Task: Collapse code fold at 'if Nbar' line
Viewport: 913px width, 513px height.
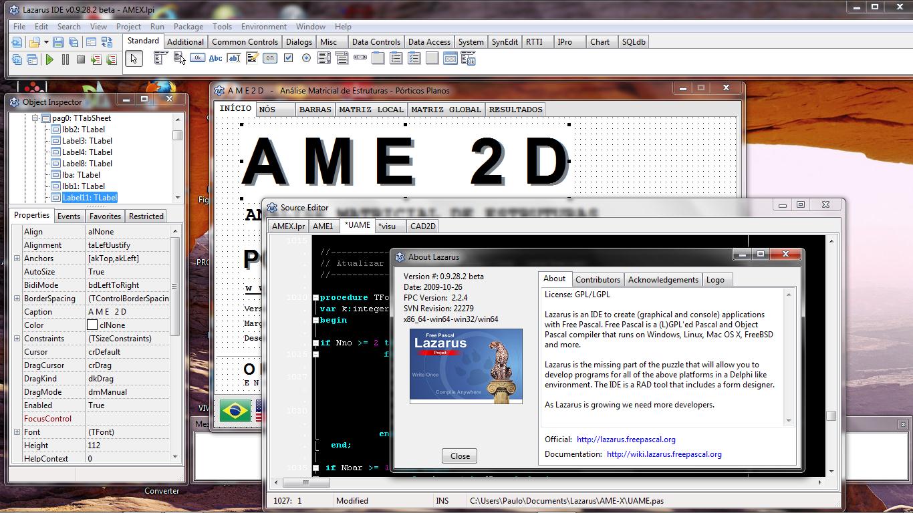Action: pos(315,468)
